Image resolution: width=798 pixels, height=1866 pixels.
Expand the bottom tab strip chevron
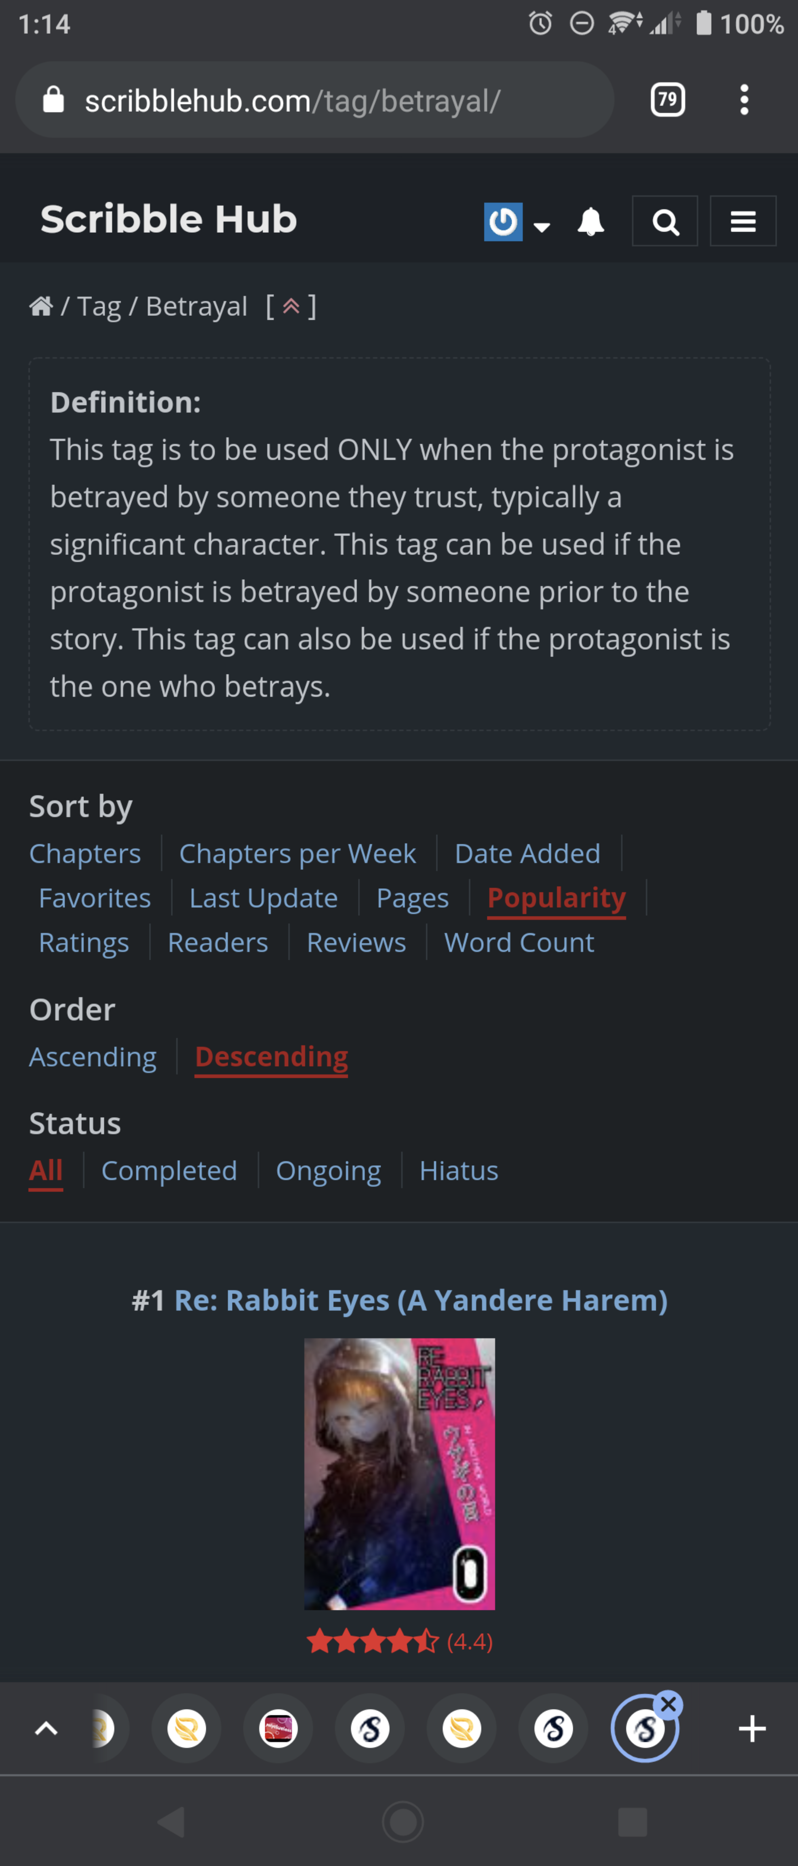pyautogui.click(x=46, y=1728)
